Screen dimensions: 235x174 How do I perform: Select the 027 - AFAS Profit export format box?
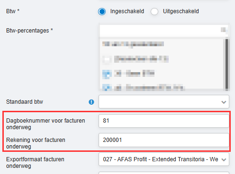[164, 159]
